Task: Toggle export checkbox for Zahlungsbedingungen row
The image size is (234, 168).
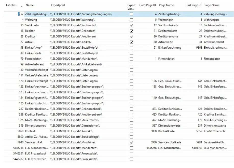Action: pos(131,14)
